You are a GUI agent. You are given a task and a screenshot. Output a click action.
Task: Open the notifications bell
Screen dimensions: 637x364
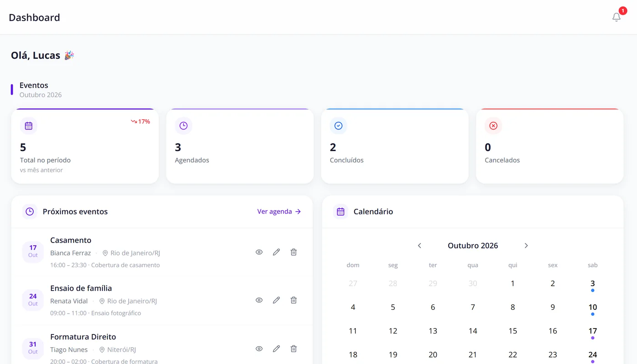(x=617, y=17)
